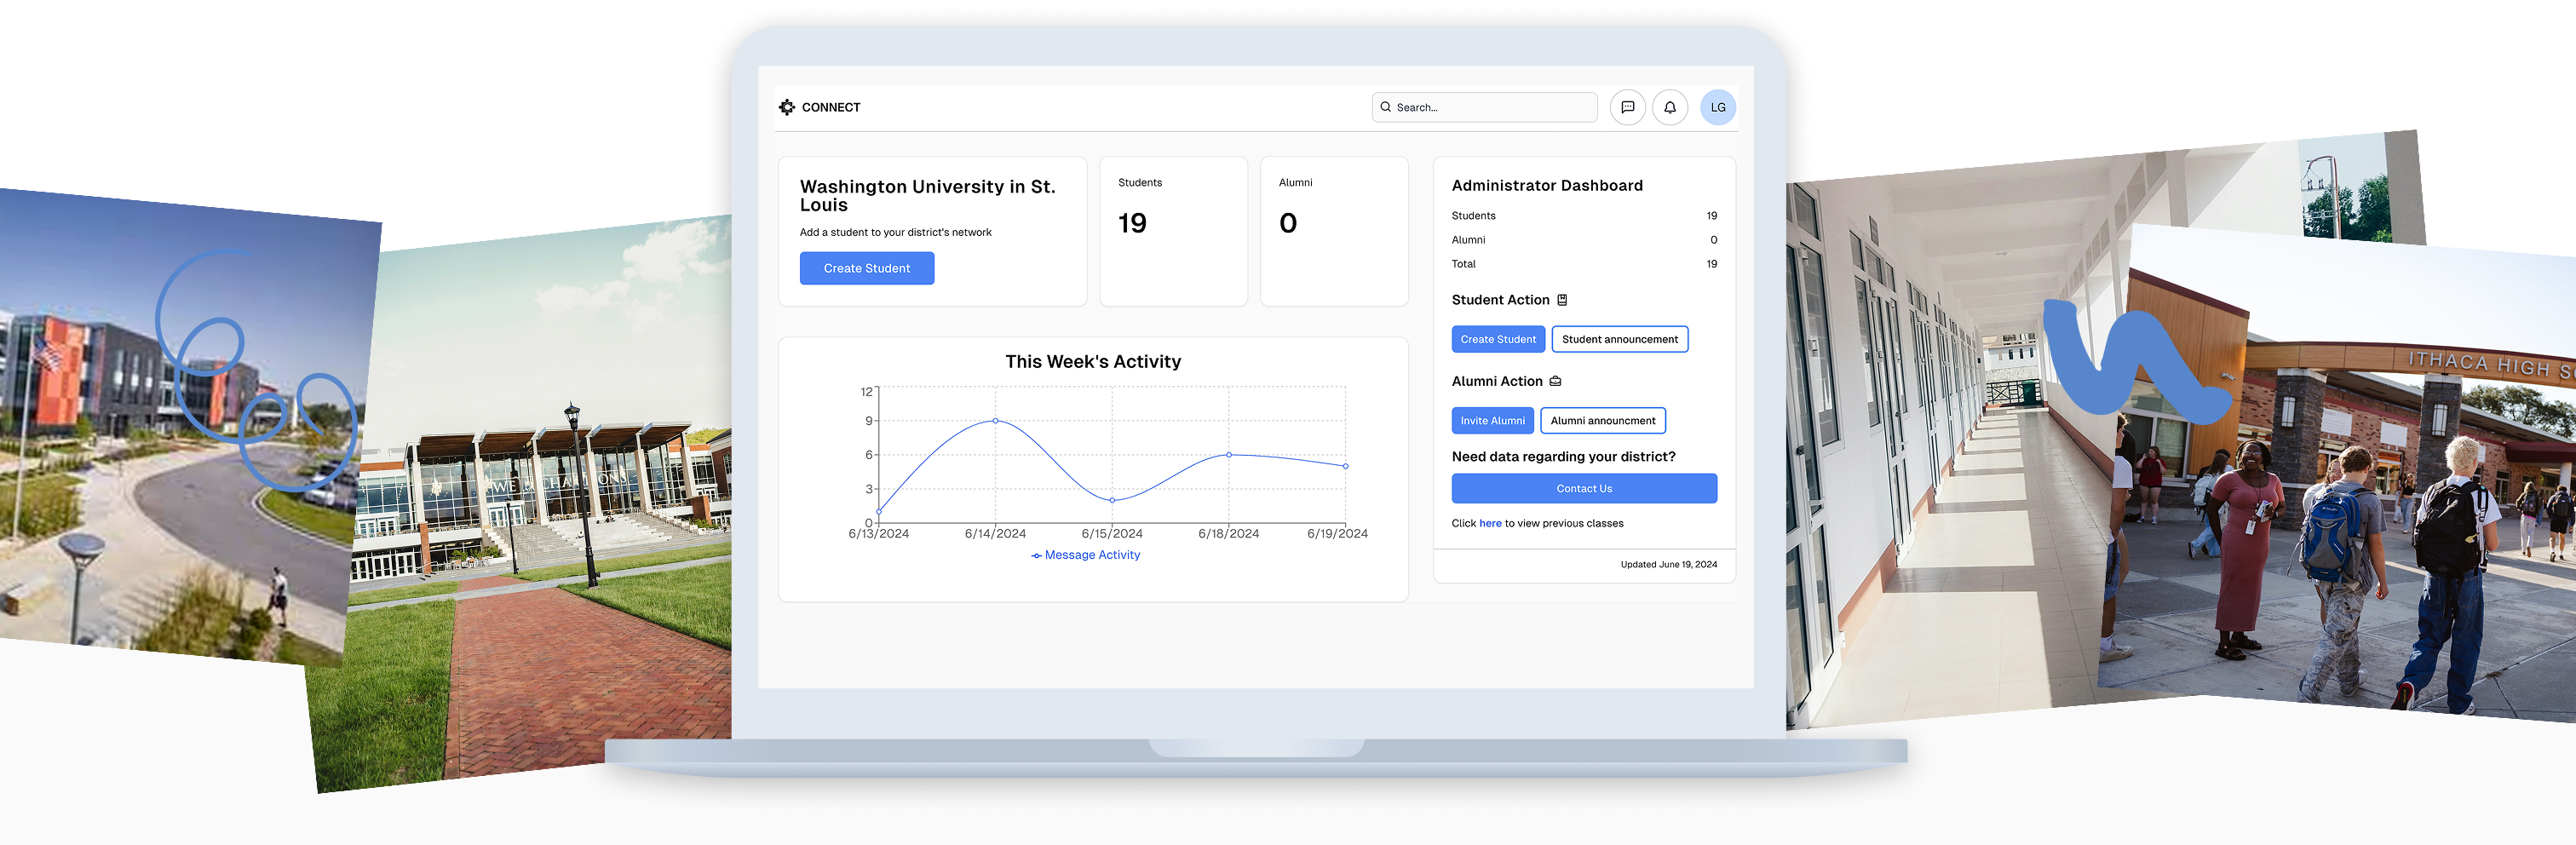
Task: Click the CONNECT logo icon
Action: click(x=787, y=107)
